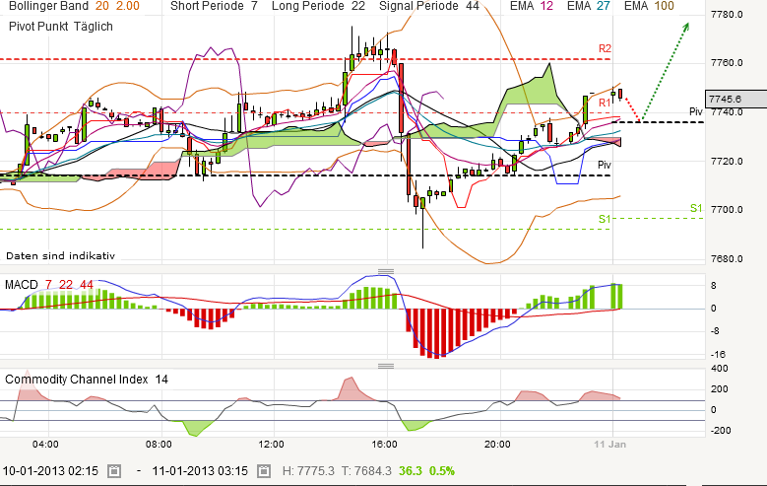
Task: Select the Bollinger Band indicator label
Action: pyautogui.click(x=49, y=6)
